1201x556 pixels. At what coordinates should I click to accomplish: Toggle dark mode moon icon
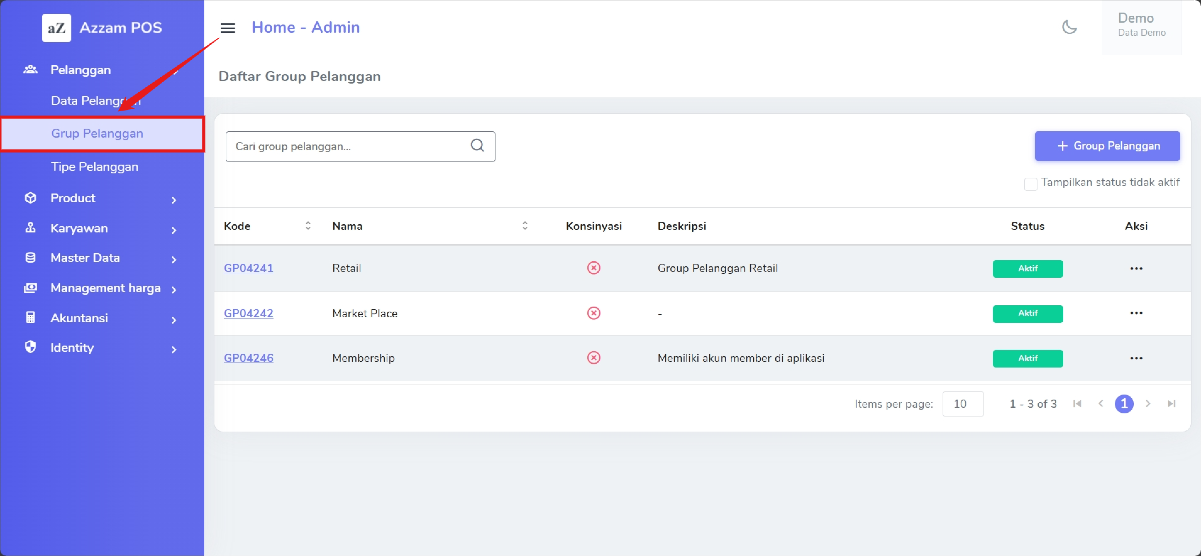[x=1069, y=27]
